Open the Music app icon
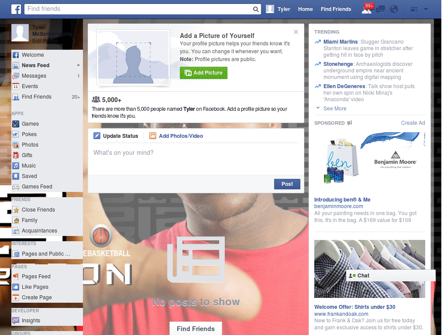The height and width of the screenshot is (335, 447). tap(16, 166)
